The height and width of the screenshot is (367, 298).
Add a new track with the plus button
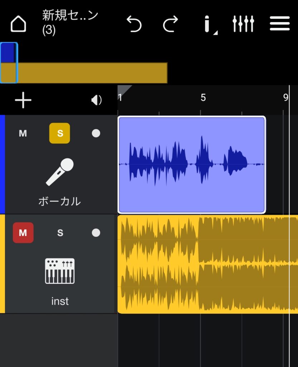click(x=23, y=100)
